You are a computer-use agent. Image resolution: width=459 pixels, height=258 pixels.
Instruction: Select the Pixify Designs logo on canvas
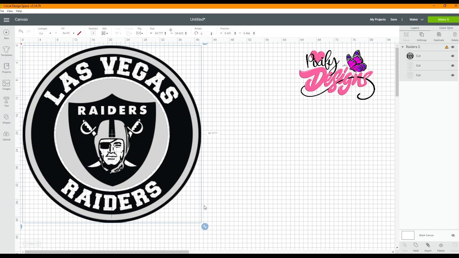[x=337, y=75]
